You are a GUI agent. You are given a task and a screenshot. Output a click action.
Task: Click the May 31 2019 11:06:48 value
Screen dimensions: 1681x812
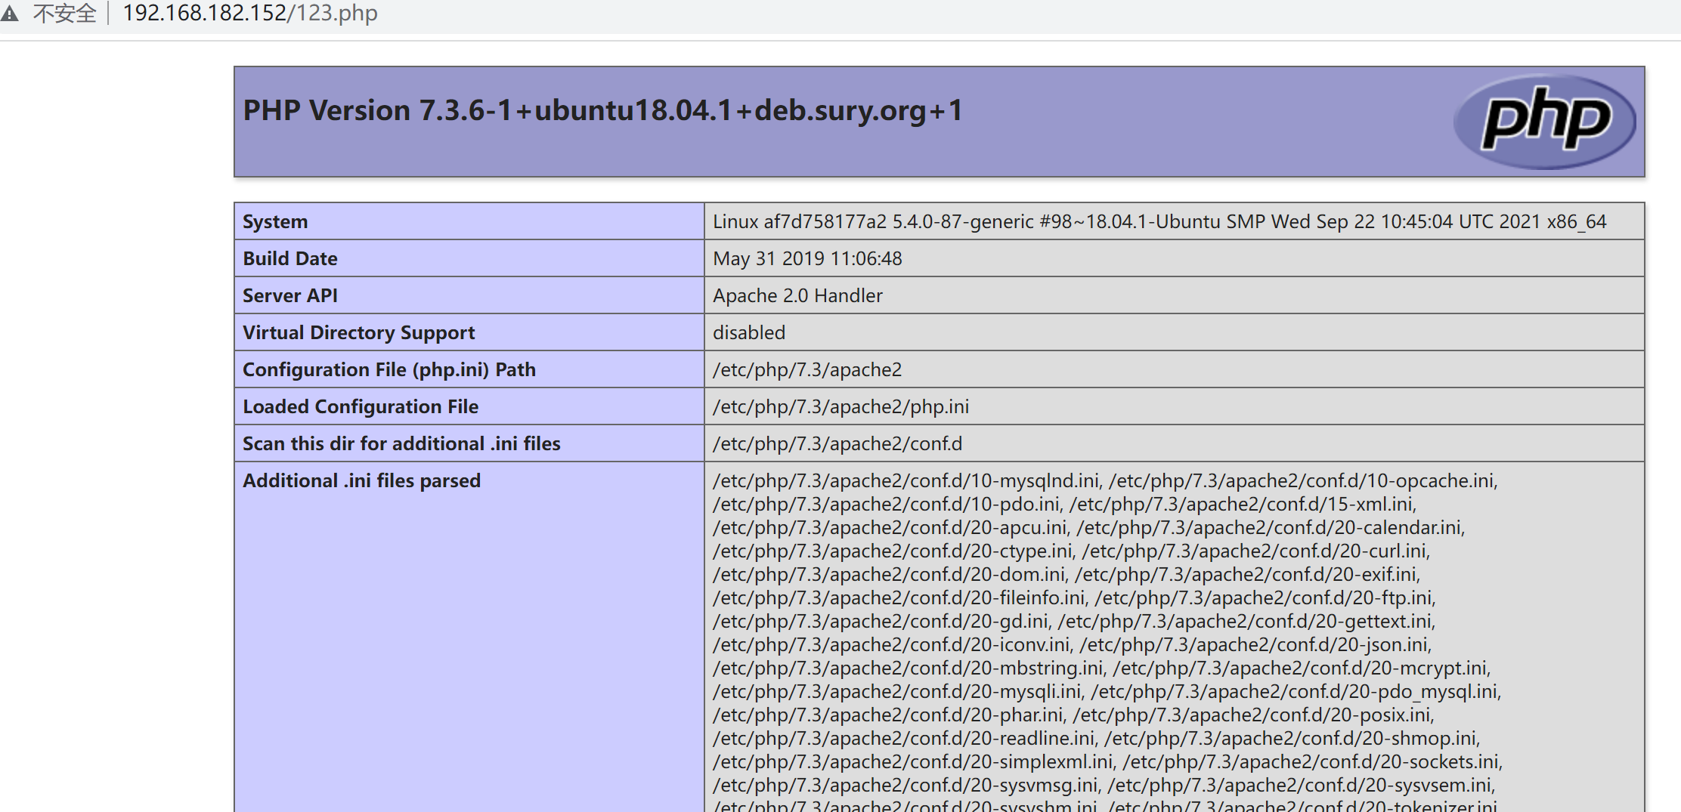(807, 258)
